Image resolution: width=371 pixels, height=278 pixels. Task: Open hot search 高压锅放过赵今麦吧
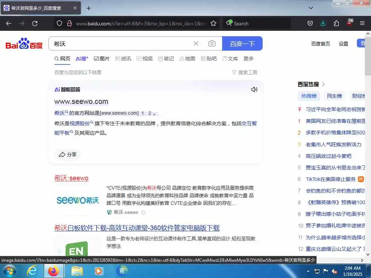coord(328,156)
